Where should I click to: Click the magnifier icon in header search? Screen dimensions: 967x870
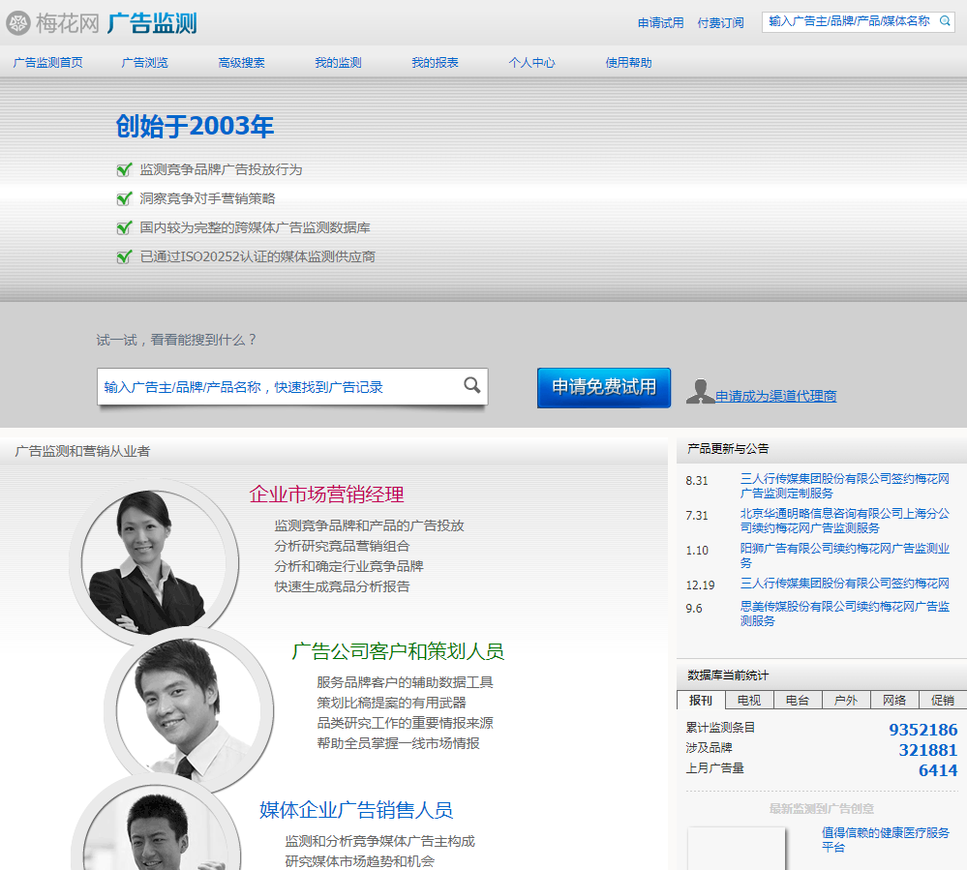pos(944,21)
